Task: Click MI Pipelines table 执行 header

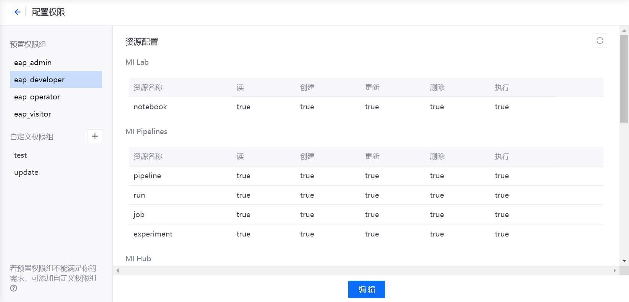Action: click(x=502, y=156)
